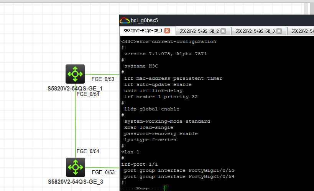Click the 'irf auto-update enable' line
This screenshot has height=191, width=314.
click(158, 84)
